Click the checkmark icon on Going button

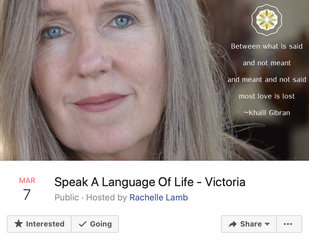(x=83, y=224)
